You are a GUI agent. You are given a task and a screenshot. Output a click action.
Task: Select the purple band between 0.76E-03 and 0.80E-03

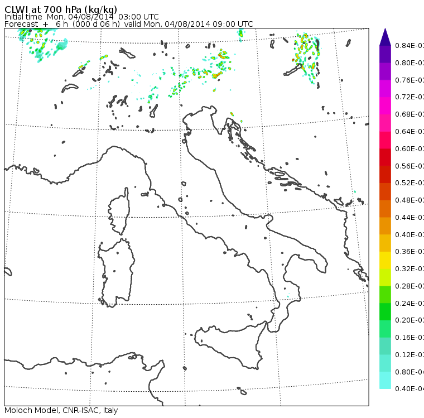pyautogui.click(x=385, y=71)
